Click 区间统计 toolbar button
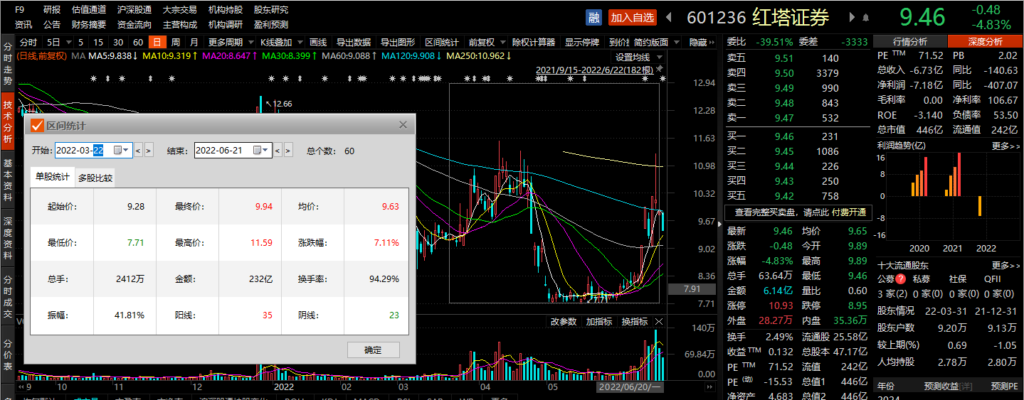The width and height of the screenshot is (1024, 400). 442,43
